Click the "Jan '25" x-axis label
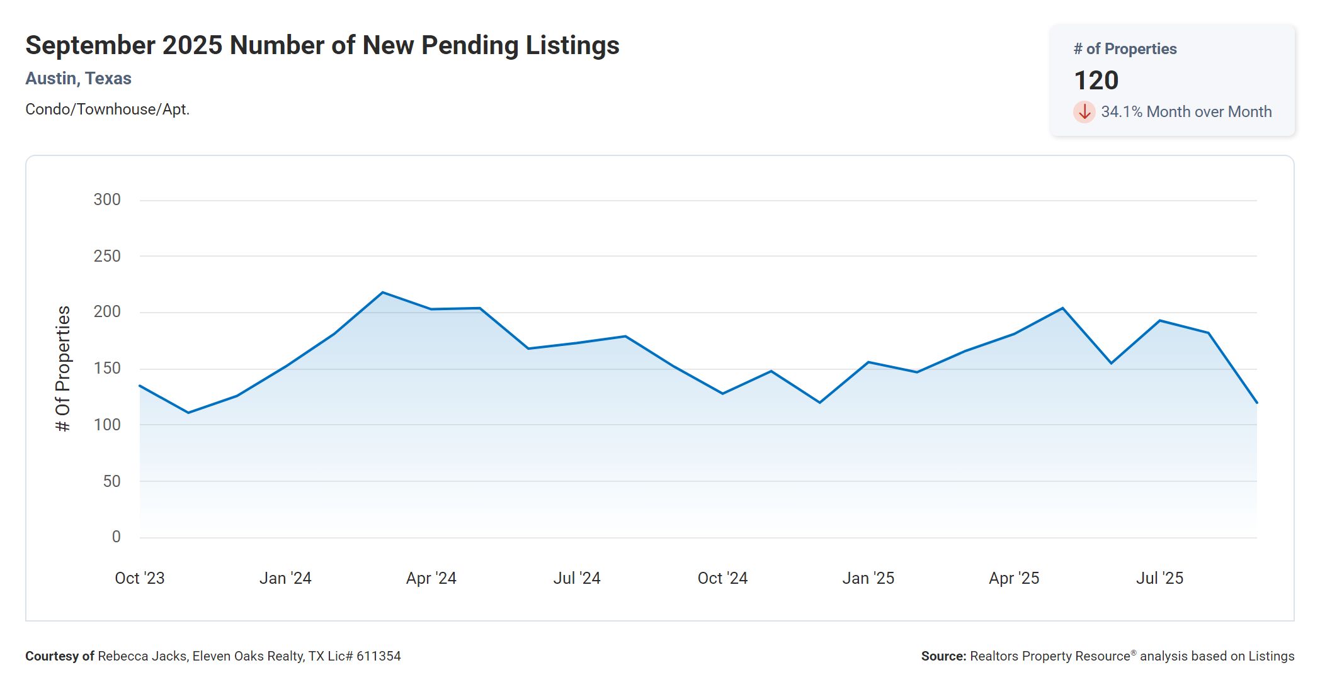This screenshot has width=1320, height=692. [868, 578]
